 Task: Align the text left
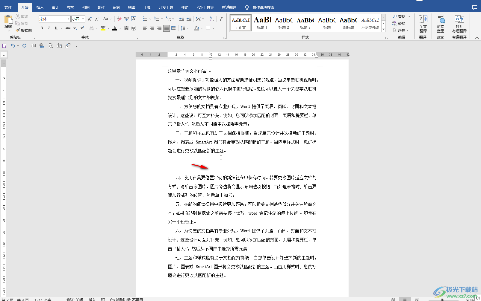(x=145, y=28)
